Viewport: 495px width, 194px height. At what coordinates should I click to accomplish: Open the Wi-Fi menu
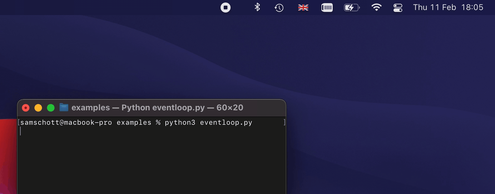376,8
